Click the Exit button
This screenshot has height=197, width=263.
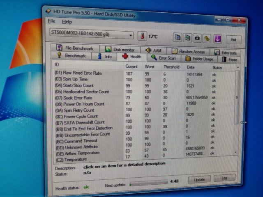coord(233,40)
